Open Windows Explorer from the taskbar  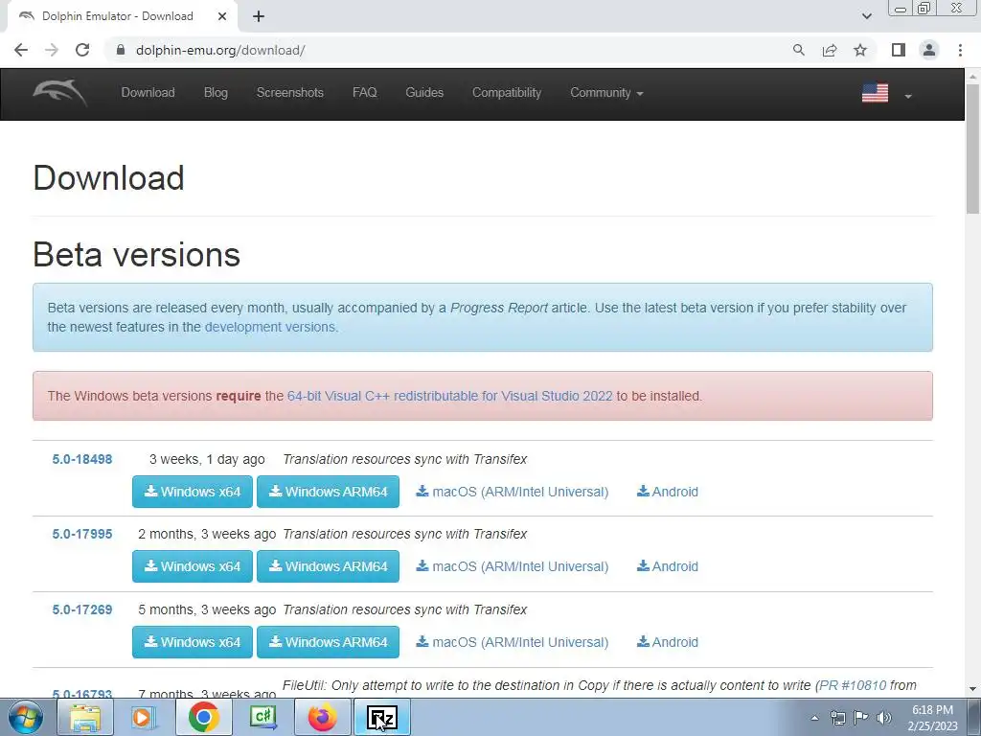85,717
